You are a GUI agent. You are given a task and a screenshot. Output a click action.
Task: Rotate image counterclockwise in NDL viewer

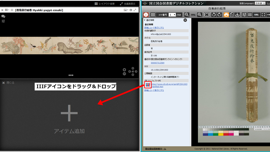214,15
